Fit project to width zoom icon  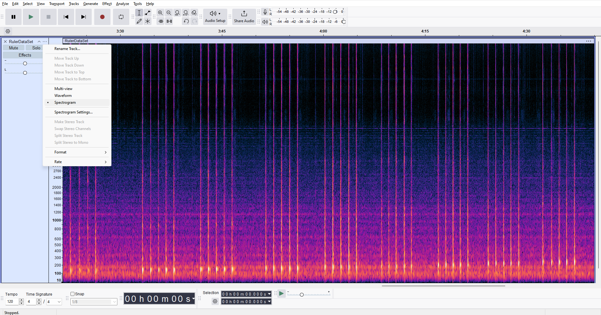point(186,13)
